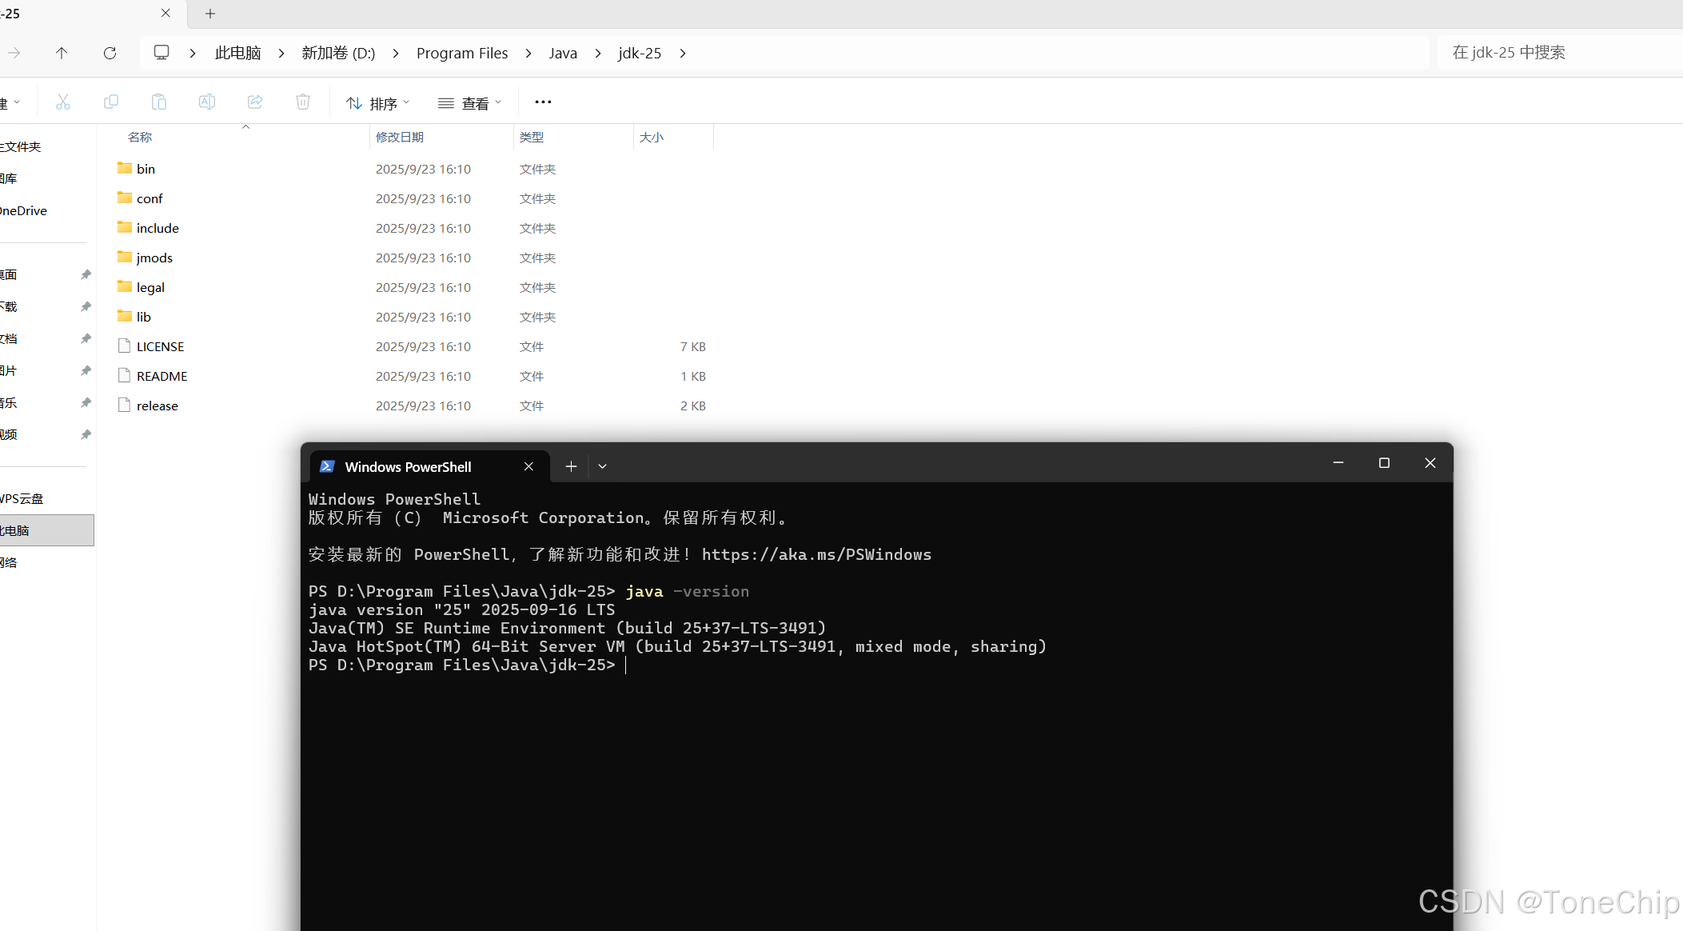Viewport: 1683px width, 931px height.
Task: Open the terminal profile dropdown arrow
Action: (x=603, y=466)
